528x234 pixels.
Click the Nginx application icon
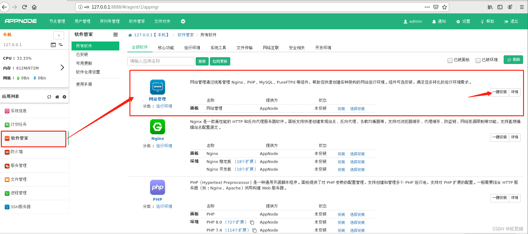pyautogui.click(x=158, y=127)
